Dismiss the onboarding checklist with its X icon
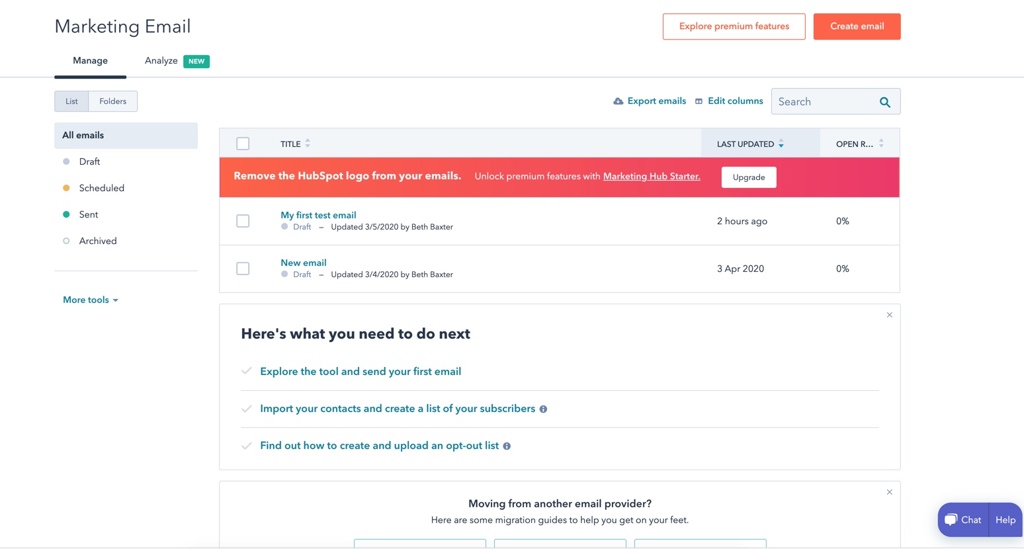 (889, 315)
